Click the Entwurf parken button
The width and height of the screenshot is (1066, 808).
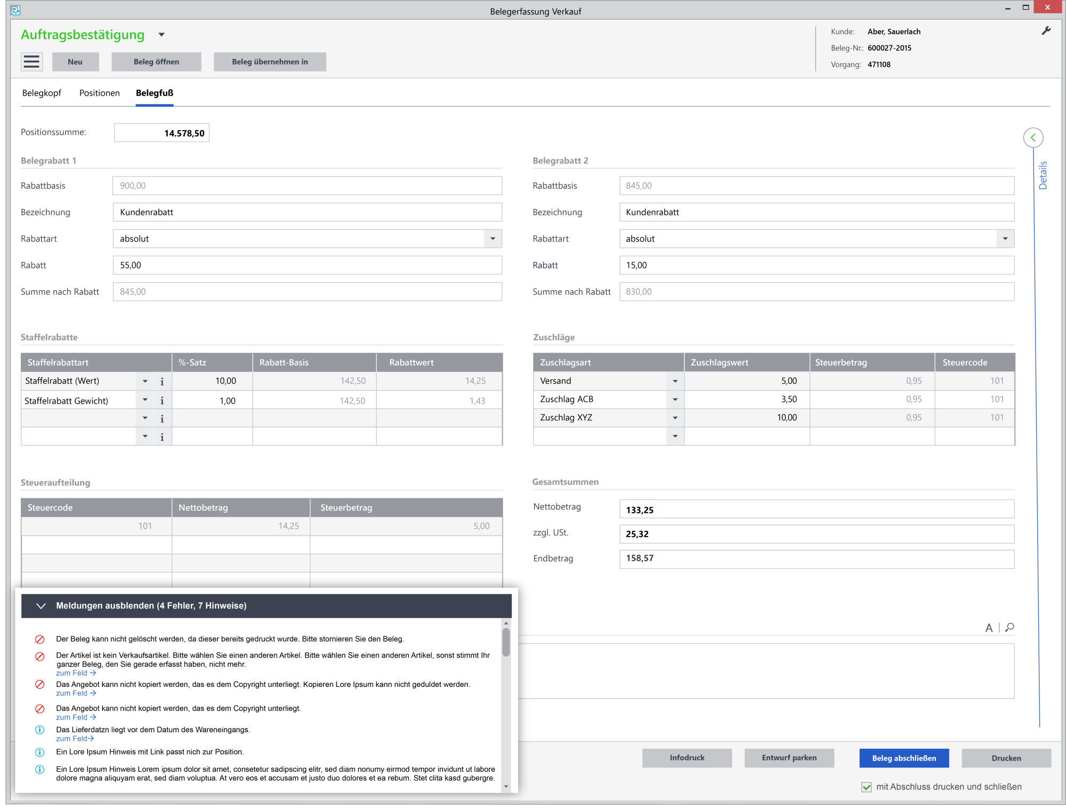pos(789,758)
